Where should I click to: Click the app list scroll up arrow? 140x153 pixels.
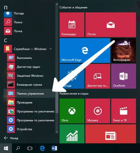click(x=57, y=4)
